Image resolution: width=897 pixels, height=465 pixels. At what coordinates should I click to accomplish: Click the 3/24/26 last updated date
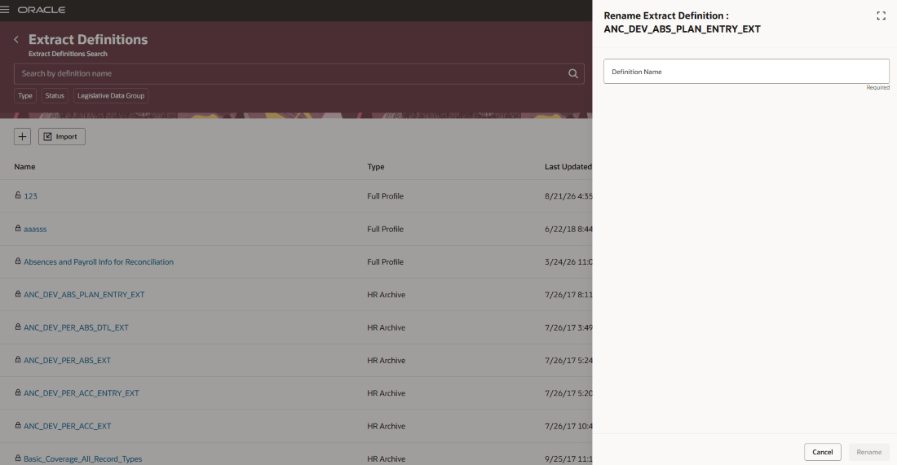click(x=568, y=261)
